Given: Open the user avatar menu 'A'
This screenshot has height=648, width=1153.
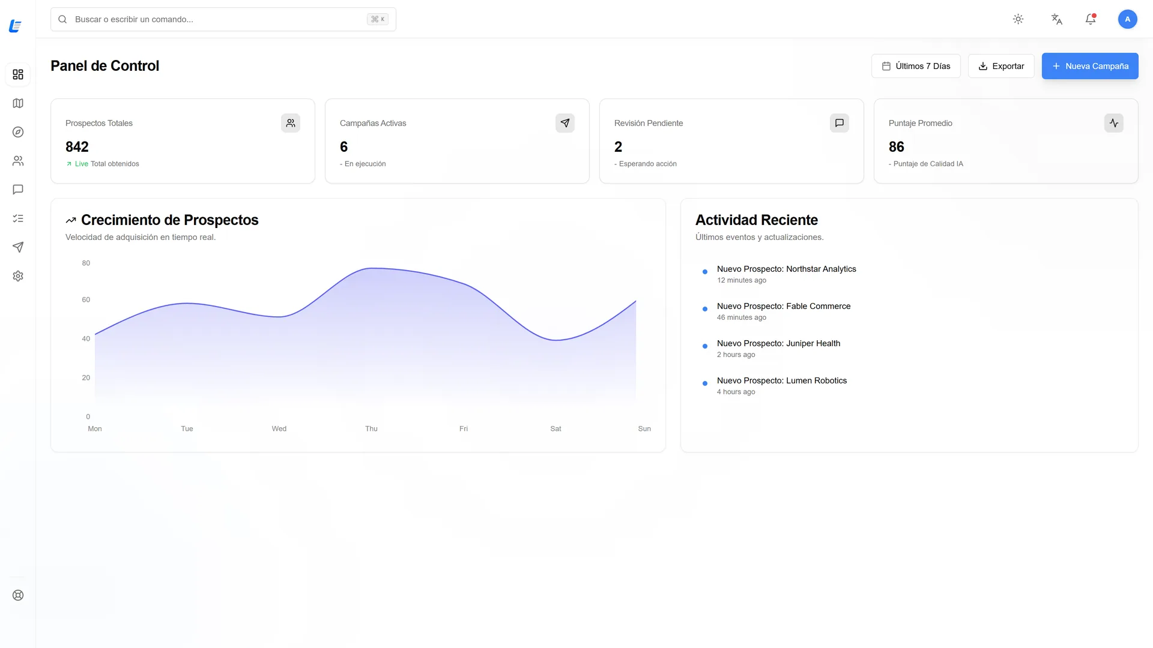Looking at the screenshot, I should (1127, 19).
